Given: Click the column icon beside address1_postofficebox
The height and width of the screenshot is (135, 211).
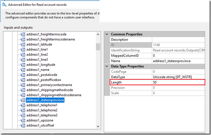Looking at the screenshot, I should 23,80.
